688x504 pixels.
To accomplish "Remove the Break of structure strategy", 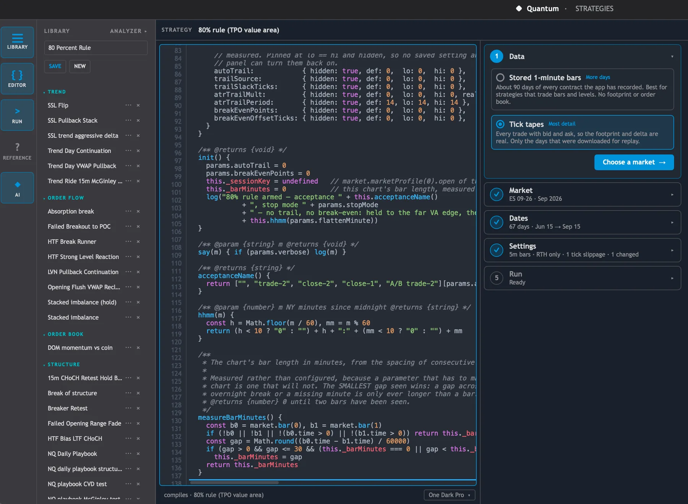I will tap(138, 393).
